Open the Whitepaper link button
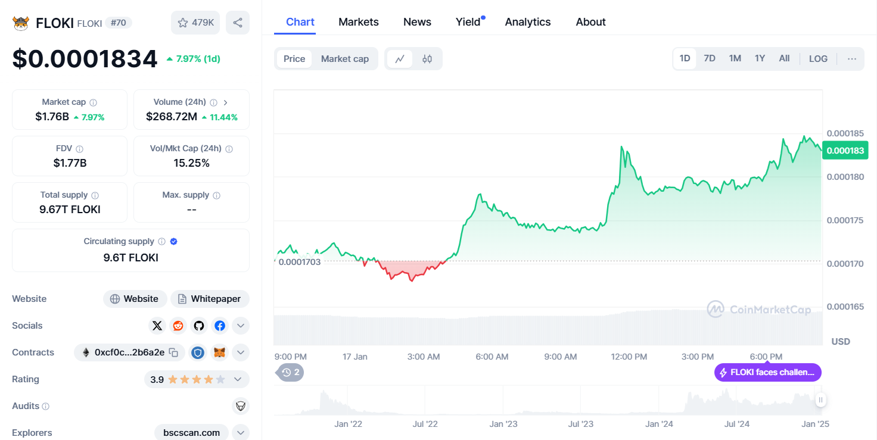The image size is (877, 440). 210,299
